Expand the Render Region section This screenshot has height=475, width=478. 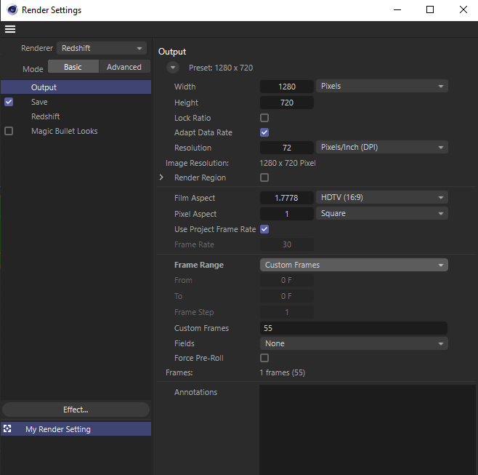tap(161, 177)
